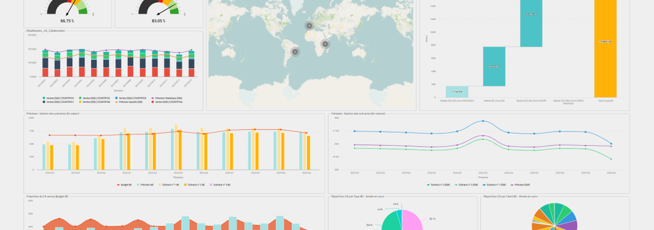Select the yellow Total Groupe waterfall bar

pos(605,48)
